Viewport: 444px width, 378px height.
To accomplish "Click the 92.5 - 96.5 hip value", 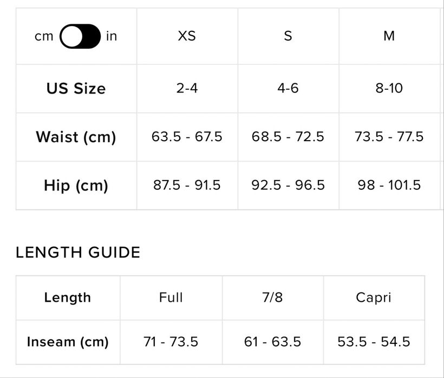I will pos(288,185).
